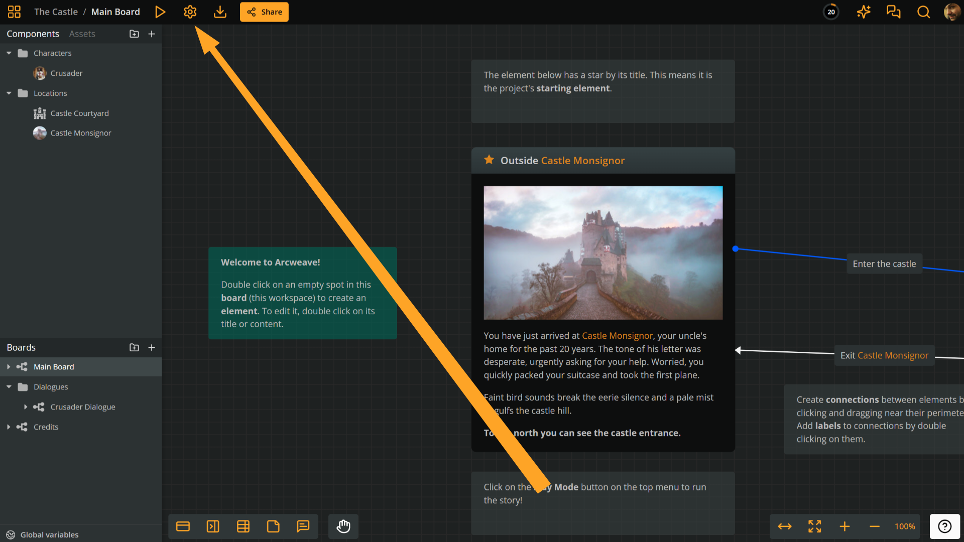Image resolution: width=964 pixels, height=542 pixels.
Task: Switch to the Assets tab
Action: [x=82, y=34]
